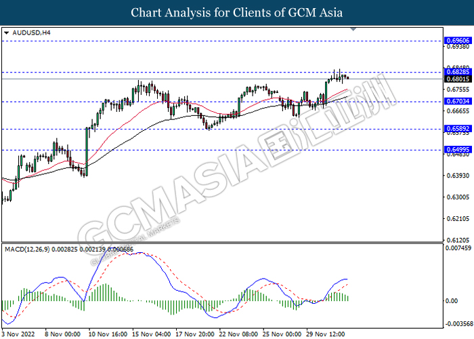Click the 29 Nov 12:00 time label
This screenshot has width=474, height=339.
click(x=326, y=334)
